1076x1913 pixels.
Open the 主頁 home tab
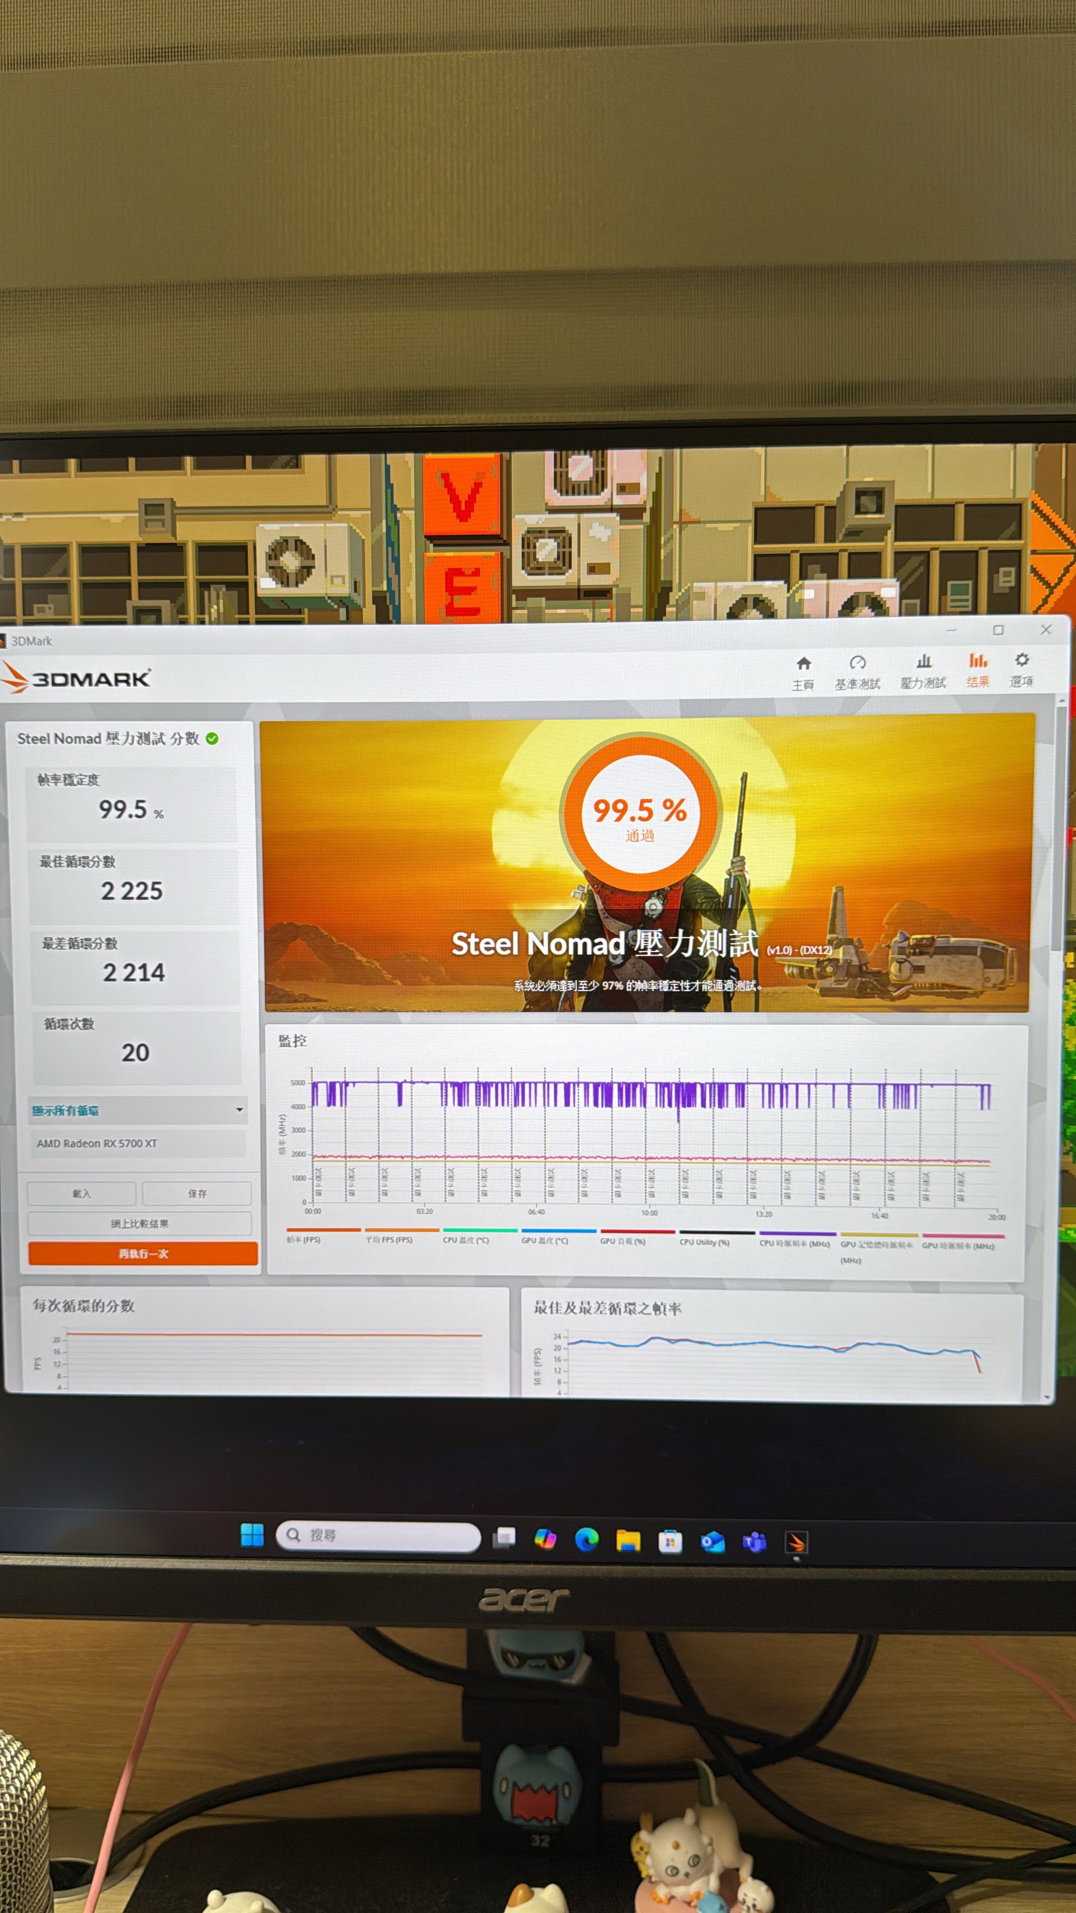pos(803,673)
